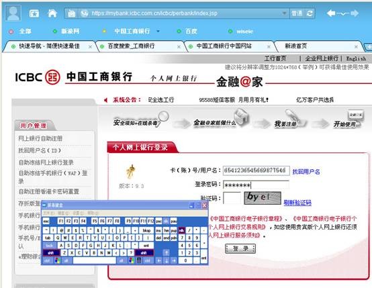Click the left arrow key on the keyboard
The height and width of the screenshot is (288, 372).
click(x=159, y=260)
